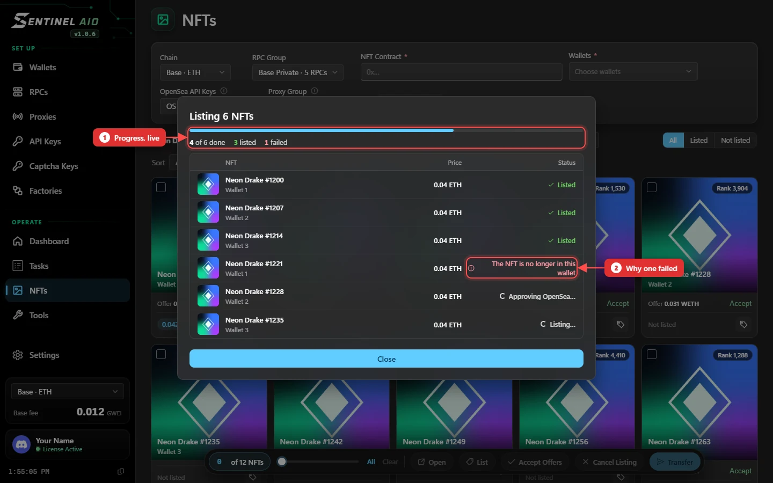Viewport: 773px width, 483px height.
Task: Open Wallets in the sidebar
Action: coord(68,68)
